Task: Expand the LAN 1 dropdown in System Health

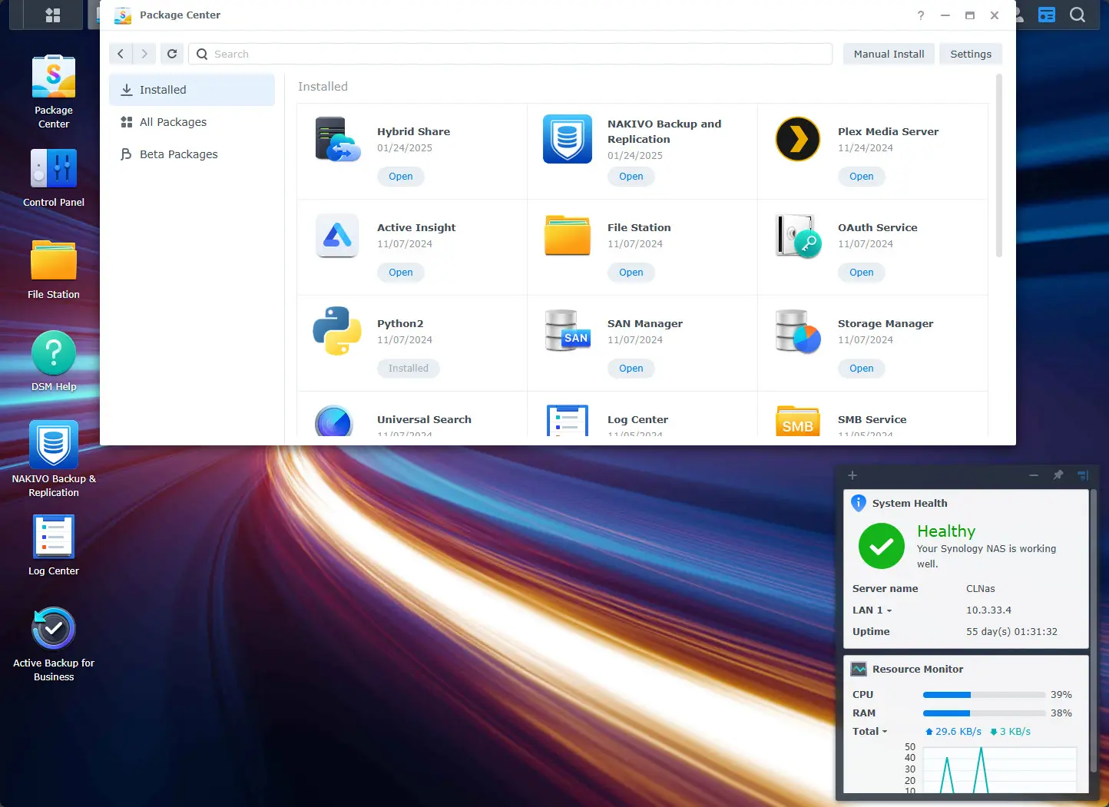Action: [x=872, y=610]
